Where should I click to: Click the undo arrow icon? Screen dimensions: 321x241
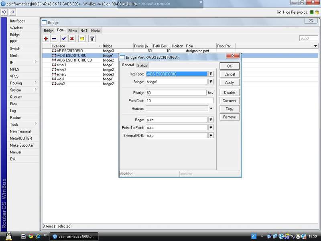coord(4,12)
